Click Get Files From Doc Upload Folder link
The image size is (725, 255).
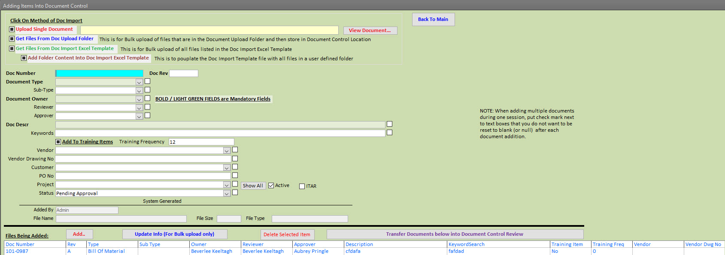pyautogui.click(x=55, y=39)
